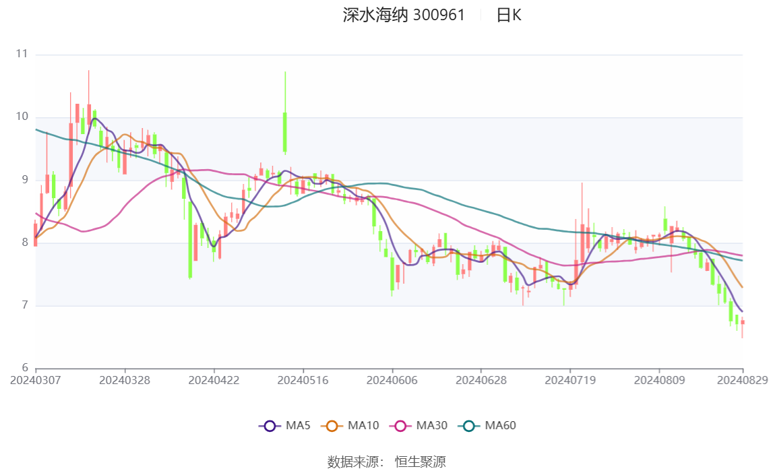Select x-axis date label 20240422
The width and height of the screenshot is (773, 471).
(214, 380)
